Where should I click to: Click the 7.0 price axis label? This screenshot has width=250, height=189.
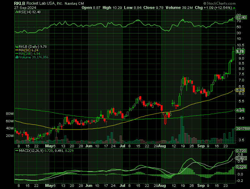coord(241,80)
